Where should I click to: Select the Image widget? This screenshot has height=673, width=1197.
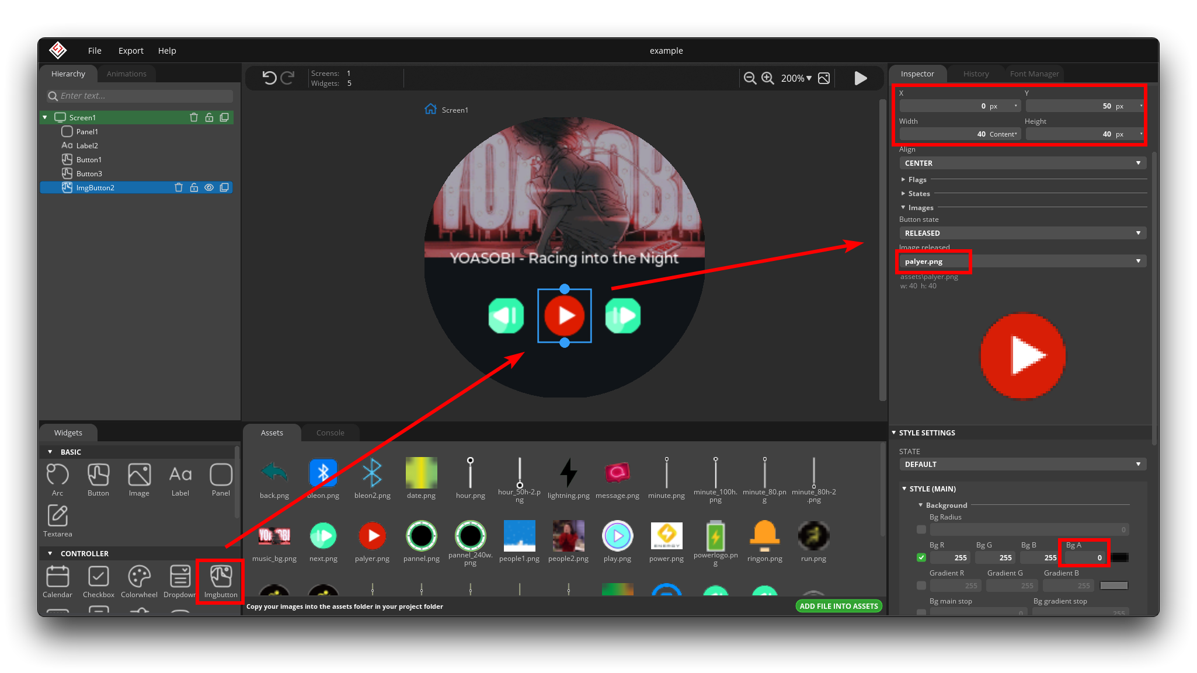[x=139, y=480]
